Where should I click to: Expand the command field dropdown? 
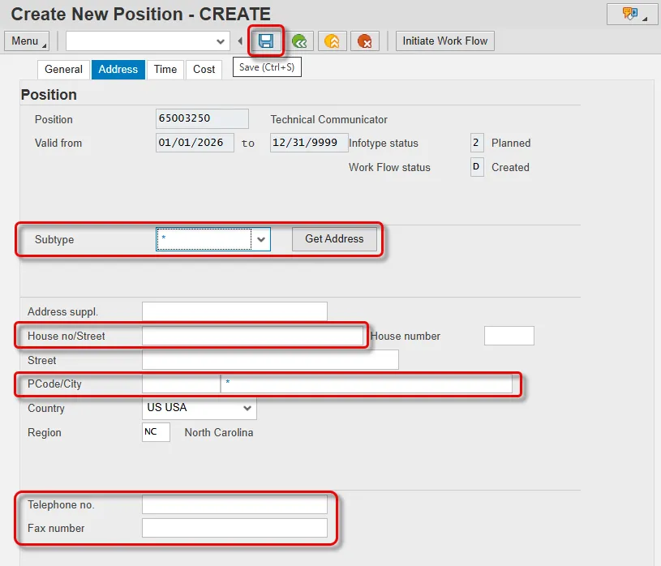pyautogui.click(x=221, y=41)
